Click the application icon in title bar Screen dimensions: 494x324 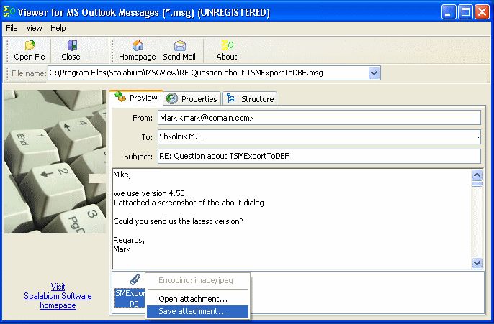pos(9,12)
